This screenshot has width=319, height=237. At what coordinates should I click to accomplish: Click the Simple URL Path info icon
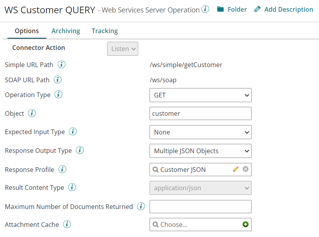(x=62, y=65)
